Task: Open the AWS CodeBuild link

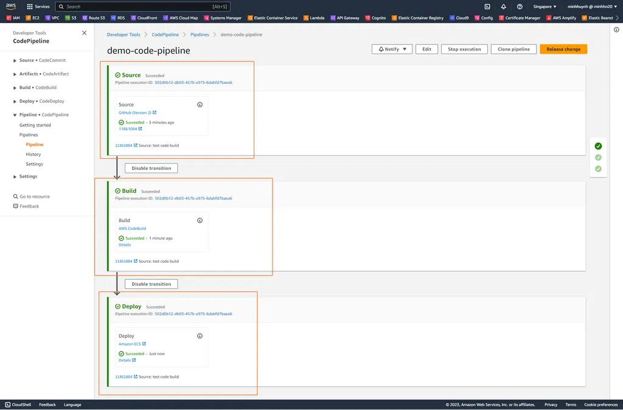Action: [x=132, y=229]
